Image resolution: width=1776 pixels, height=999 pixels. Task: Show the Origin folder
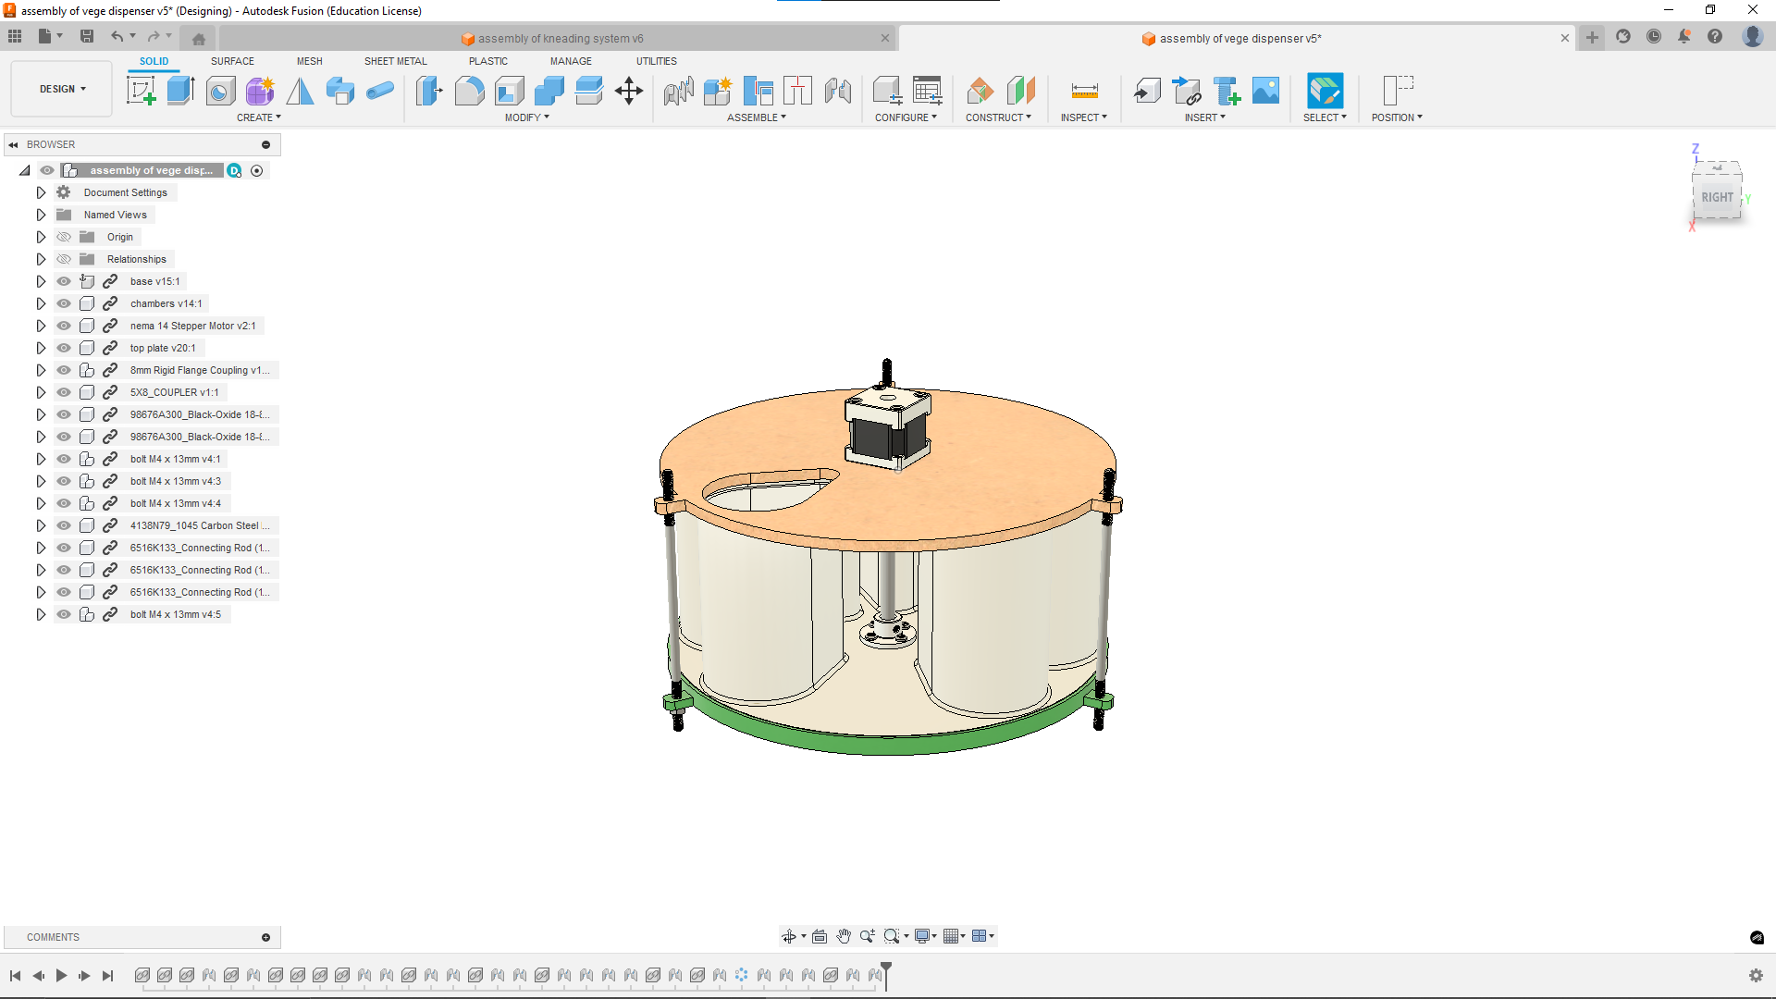64,237
